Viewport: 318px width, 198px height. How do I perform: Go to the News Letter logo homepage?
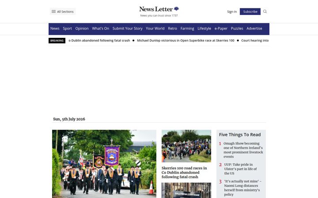coord(159,9)
